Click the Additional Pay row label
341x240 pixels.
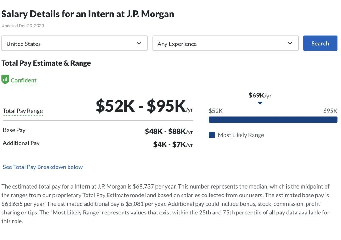click(x=21, y=143)
